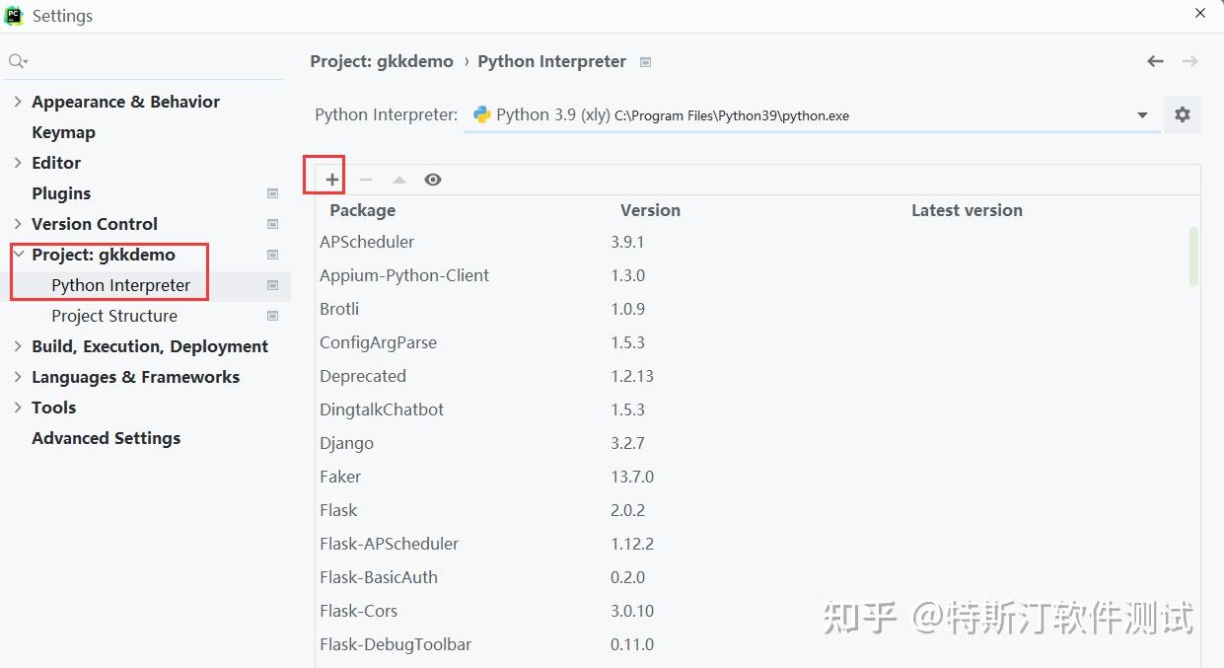The height and width of the screenshot is (668, 1224).
Task: Open the Keymap settings page
Action: 63,132
